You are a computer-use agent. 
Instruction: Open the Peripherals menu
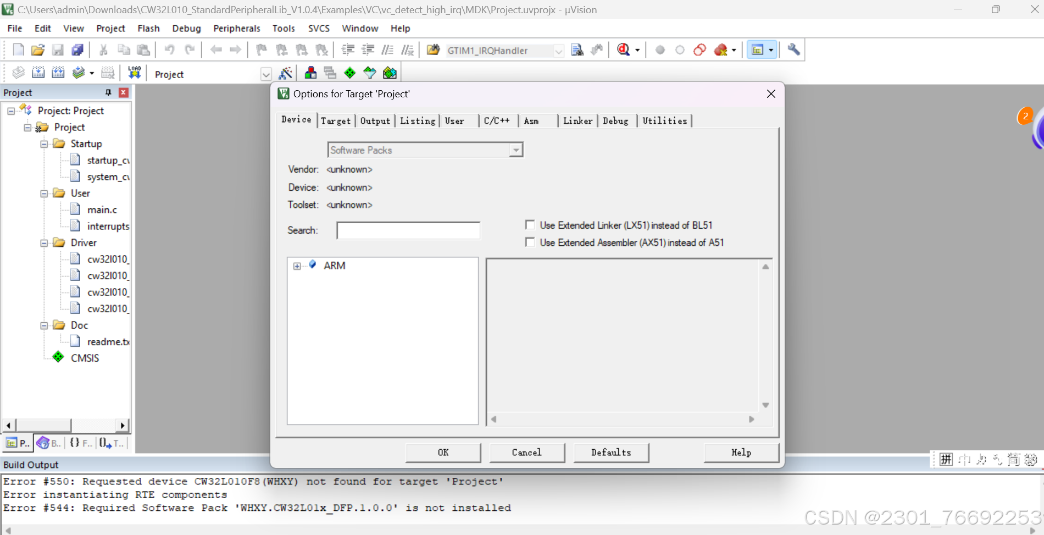click(x=237, y=29)
